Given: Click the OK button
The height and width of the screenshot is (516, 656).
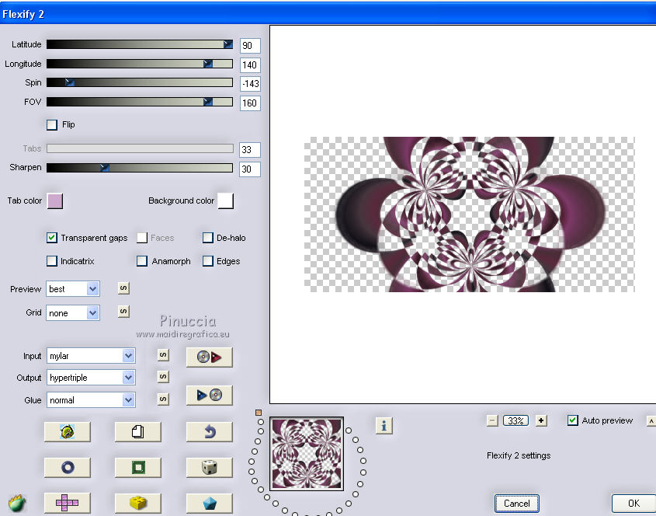Looking at the screenshot, I should 633,503.
